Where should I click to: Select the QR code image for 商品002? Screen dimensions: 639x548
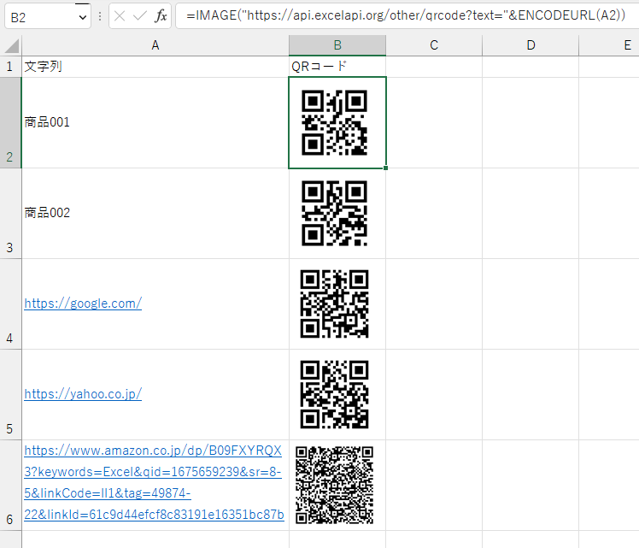[x=335, y=213]
